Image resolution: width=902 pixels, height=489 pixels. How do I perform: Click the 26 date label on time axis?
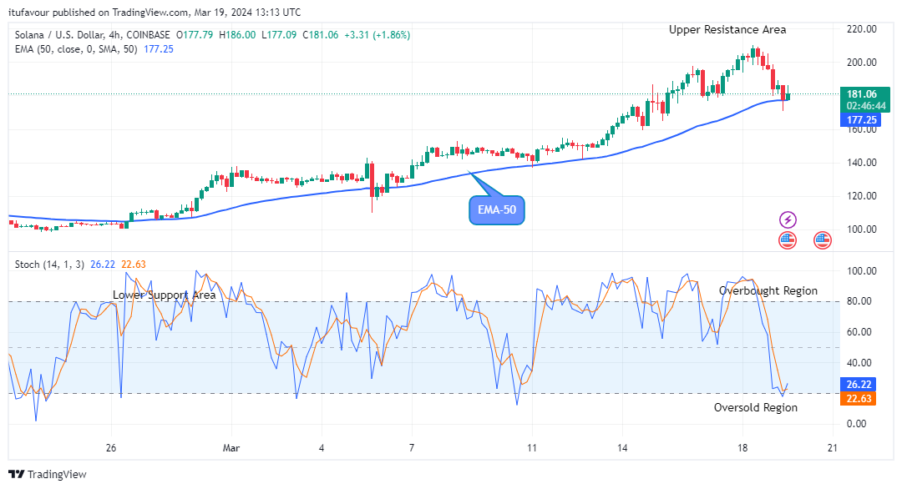tap(111, 447)
